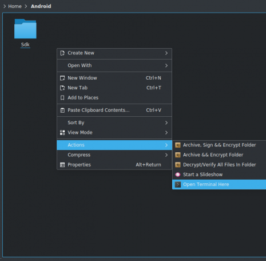Viewport: 266px width, 261px height.
Task: Expand the Compress submenu arrow
Action: tap(166, 155)
